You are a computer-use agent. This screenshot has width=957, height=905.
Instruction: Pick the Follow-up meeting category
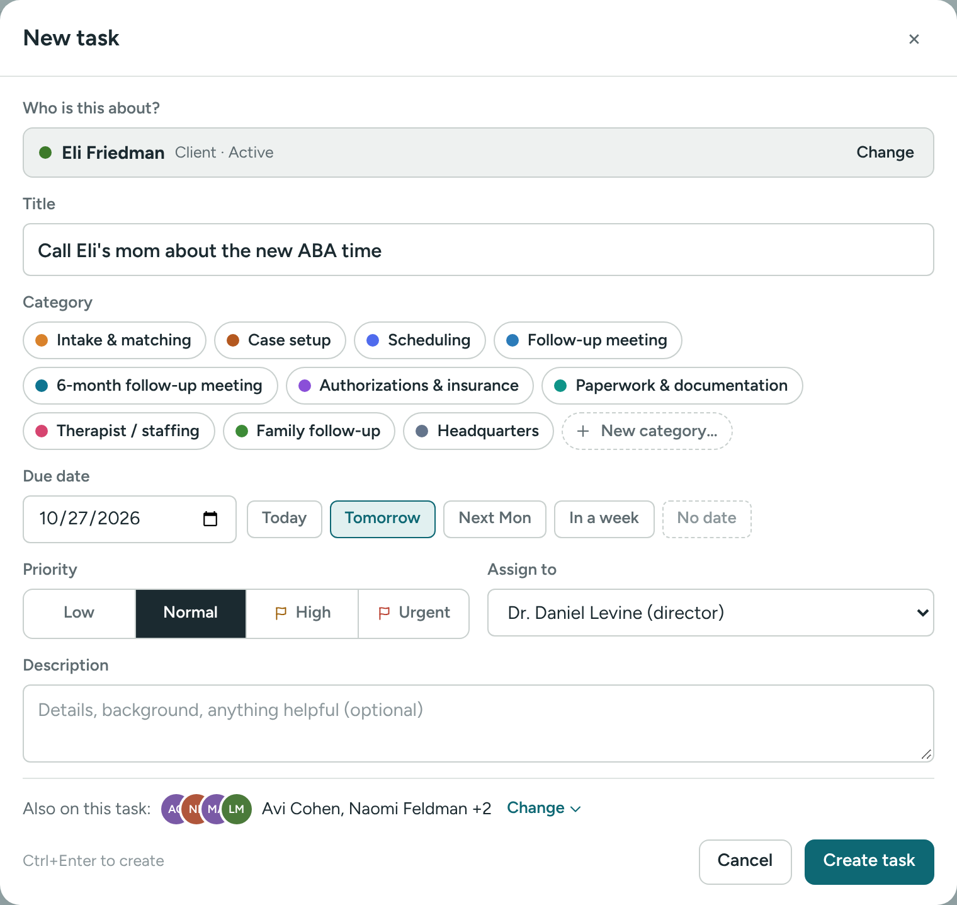[588, 340]
